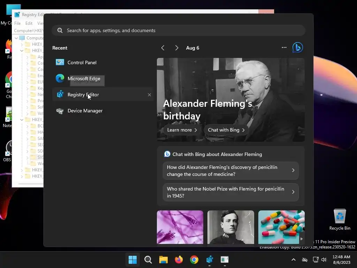
Task: Click the taskbar Search icon
Action: (148, 260)
